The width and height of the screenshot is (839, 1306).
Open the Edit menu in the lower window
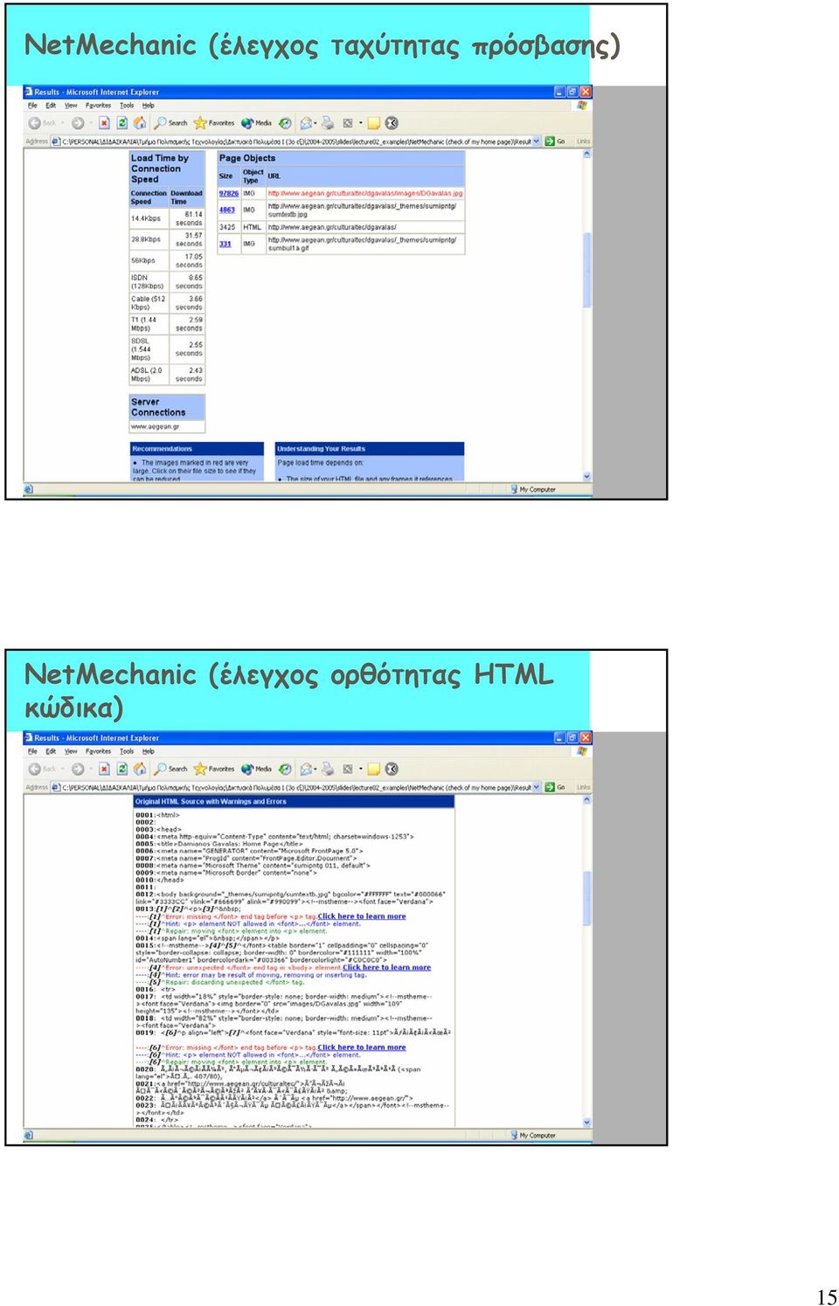pos(51,751)
